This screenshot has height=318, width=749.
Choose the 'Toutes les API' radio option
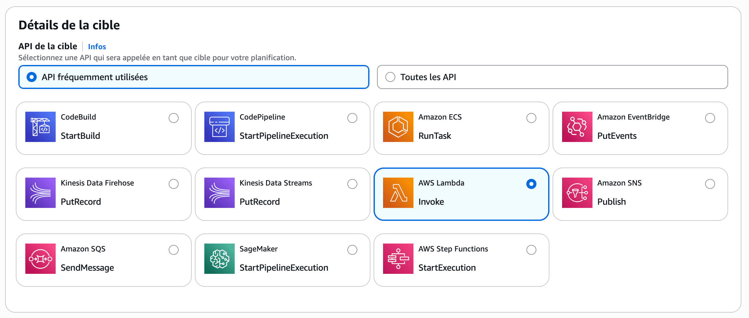(553, 77)
